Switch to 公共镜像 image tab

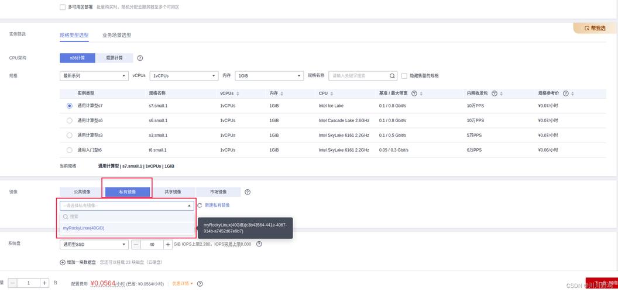click(x=82, y=192)
